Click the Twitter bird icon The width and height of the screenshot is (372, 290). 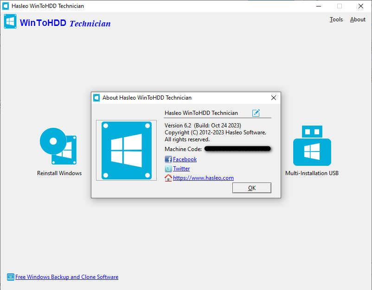pyautogui.click(x=168, y=169)
